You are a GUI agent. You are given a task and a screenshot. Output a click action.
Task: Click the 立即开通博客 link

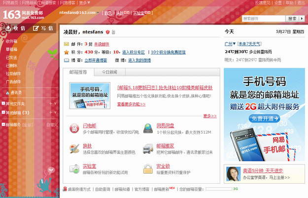tap(96, 60)
